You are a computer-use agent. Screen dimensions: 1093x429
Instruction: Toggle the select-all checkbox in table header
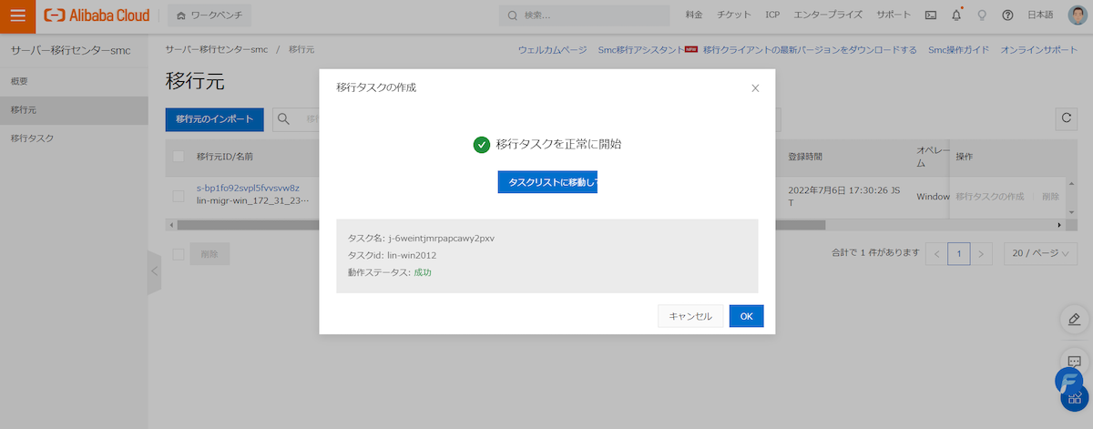(179, 157)
